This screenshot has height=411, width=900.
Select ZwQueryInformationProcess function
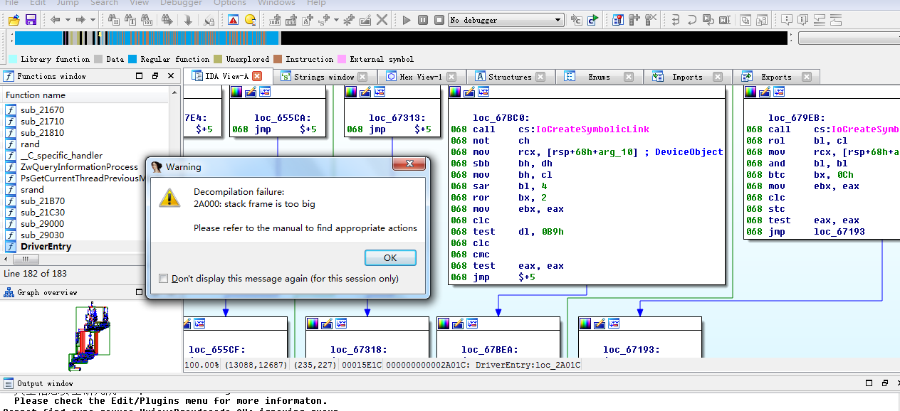(x=79, y=167)
